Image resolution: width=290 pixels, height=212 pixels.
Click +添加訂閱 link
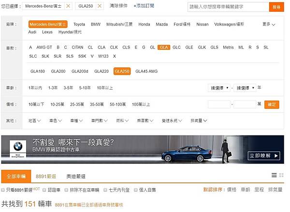(x=144, y=6)
